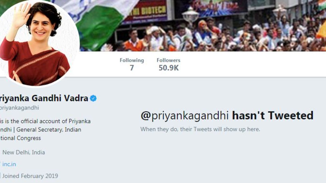326x183 pixels.
Task: Click the following count of 7
Action: 132,68
